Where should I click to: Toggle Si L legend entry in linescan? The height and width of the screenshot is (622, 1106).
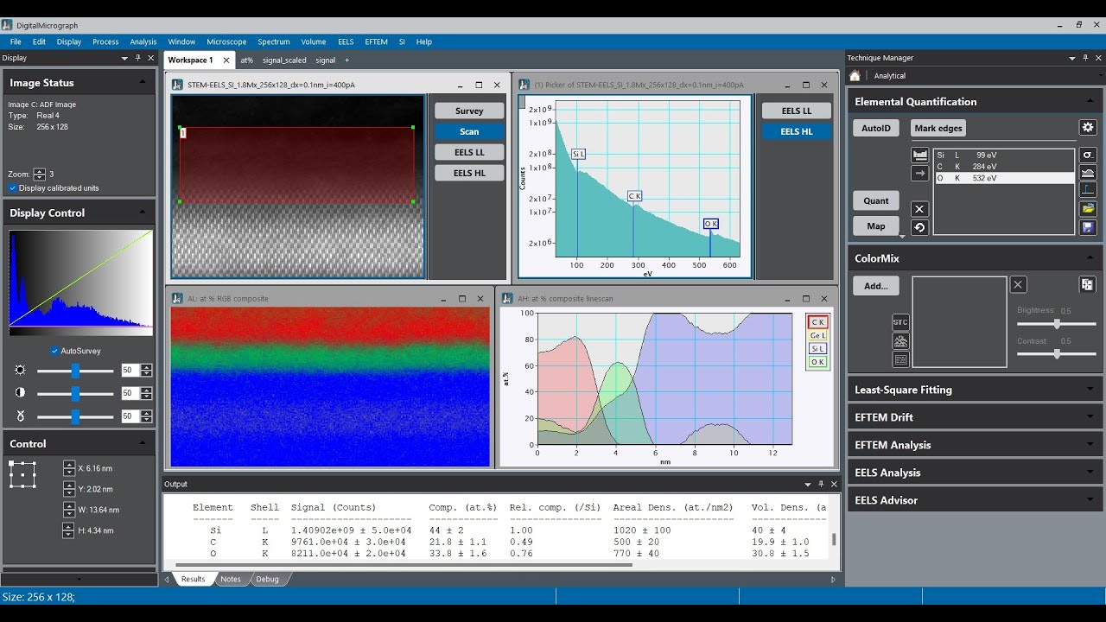[x=817, y=348]
